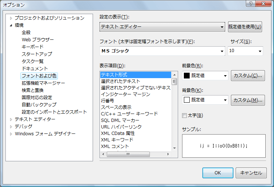The width and height of the screenshot is (274, 187).
Task: Select キーボード in the settings tree
Action: [x=33, y=47]
